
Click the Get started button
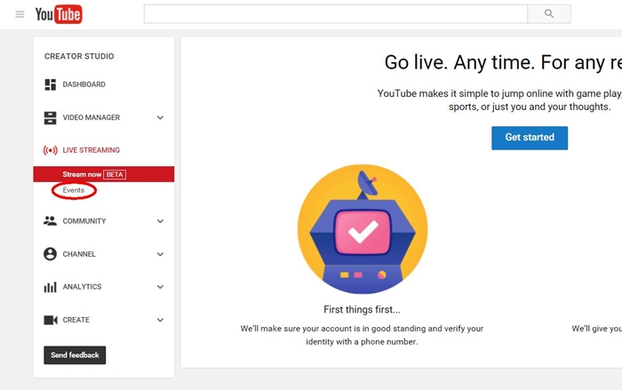530,138
